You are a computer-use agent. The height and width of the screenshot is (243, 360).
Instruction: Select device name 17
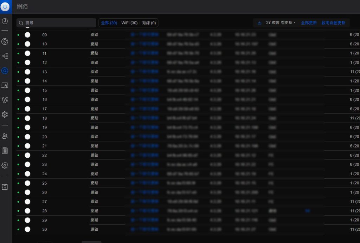(45, 109)
